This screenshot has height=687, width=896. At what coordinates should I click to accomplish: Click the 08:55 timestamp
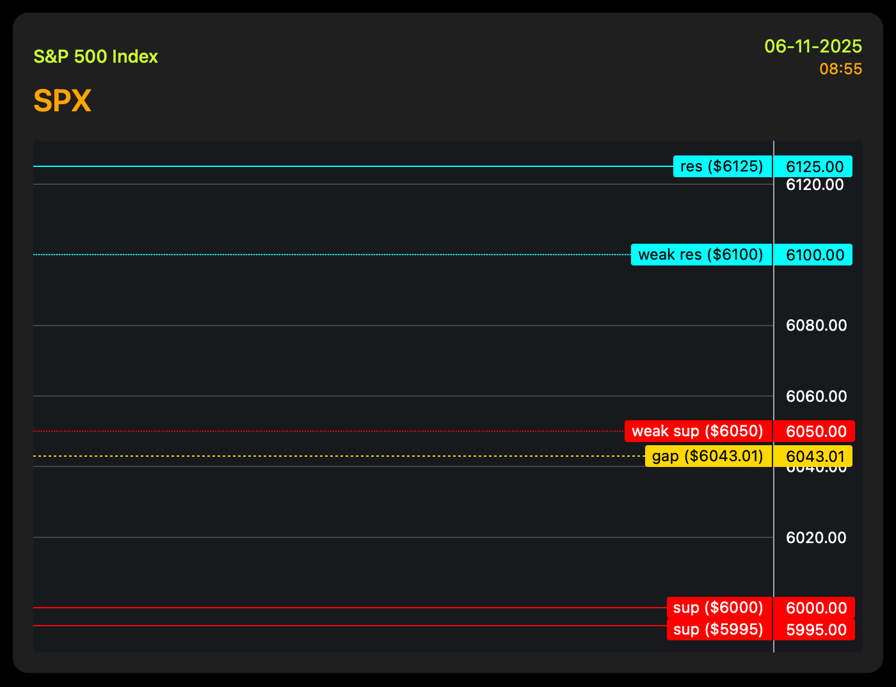click(x=841, y=68)
